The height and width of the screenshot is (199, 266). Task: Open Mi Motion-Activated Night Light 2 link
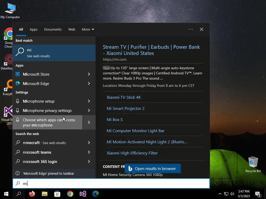[147, 142]
